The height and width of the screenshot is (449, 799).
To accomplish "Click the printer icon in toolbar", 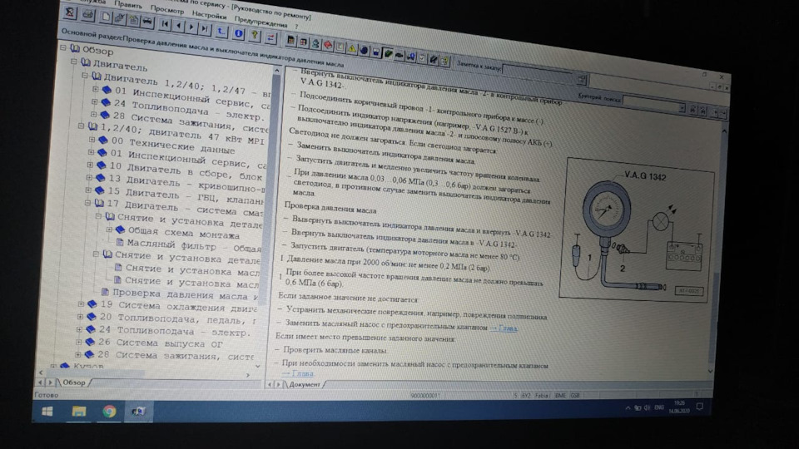I will pyautogui.click(x=88, y=15).
